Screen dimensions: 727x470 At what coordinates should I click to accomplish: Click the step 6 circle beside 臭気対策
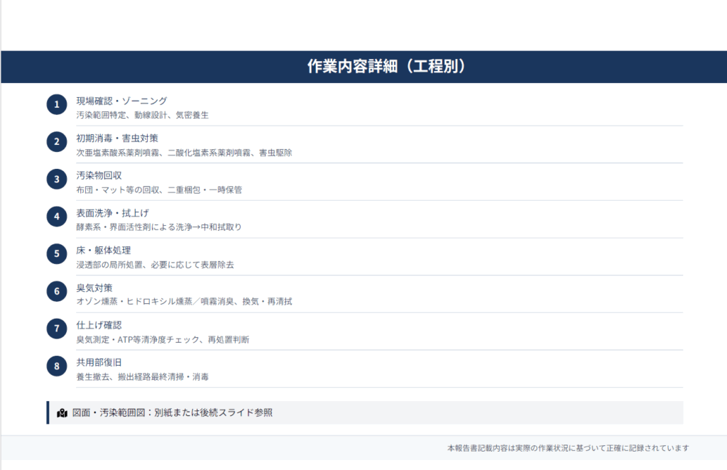click(x=56, y=291)
